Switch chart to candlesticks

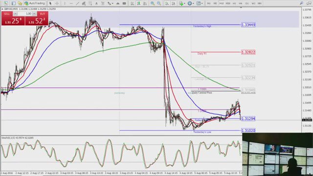[x=138, y=3]
